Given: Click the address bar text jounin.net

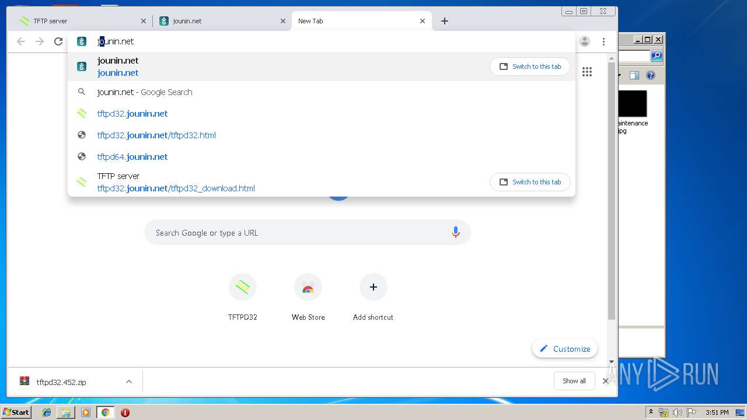Looking at the screenshot, I should click(x=116, y=41).
